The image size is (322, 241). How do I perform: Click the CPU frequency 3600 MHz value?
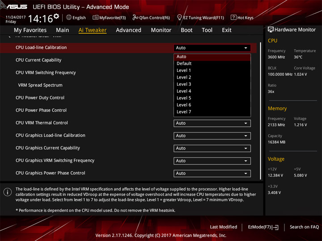pyautogui.click(x=276, y=57)
